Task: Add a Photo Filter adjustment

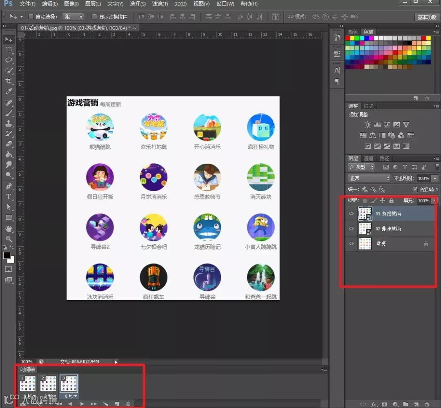Action: (392, 136)
